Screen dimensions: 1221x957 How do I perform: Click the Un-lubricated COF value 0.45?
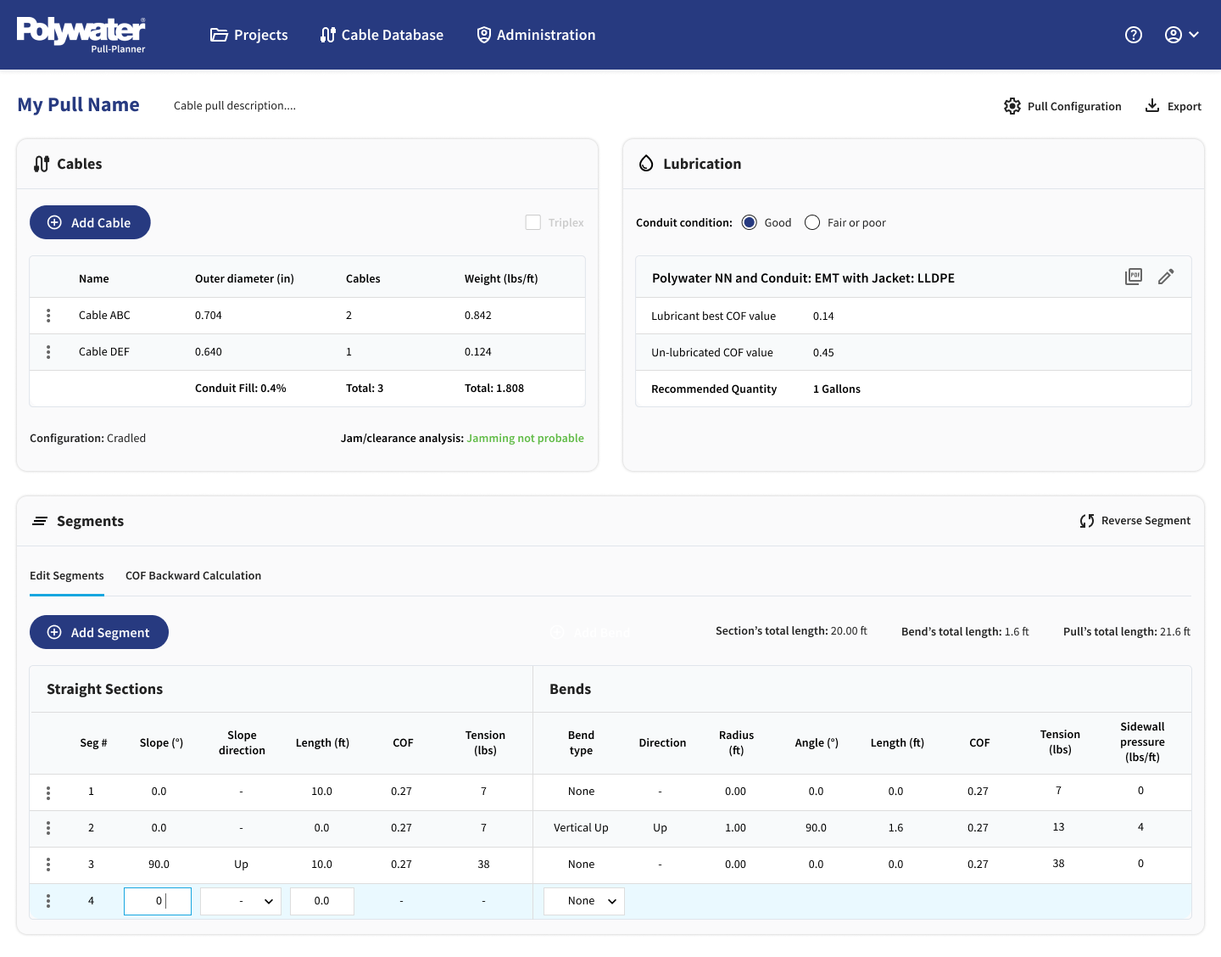(823, 353)
